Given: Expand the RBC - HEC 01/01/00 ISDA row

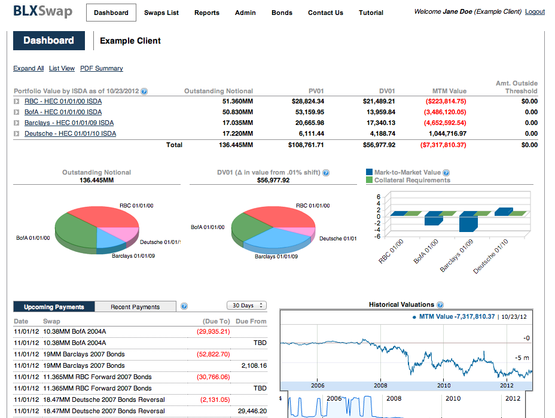Looking at the screenshot, I should point(16,102).
